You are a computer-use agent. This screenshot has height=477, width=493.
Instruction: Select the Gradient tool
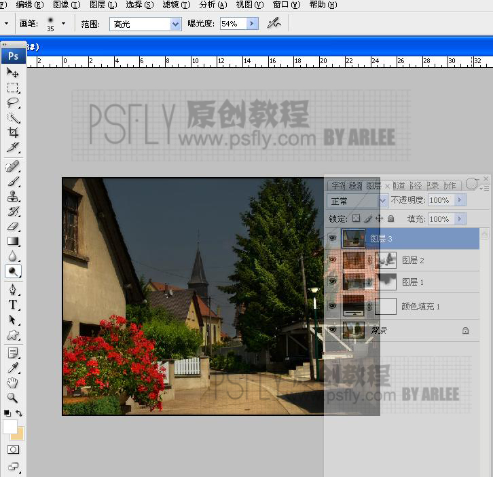point(13,241)
